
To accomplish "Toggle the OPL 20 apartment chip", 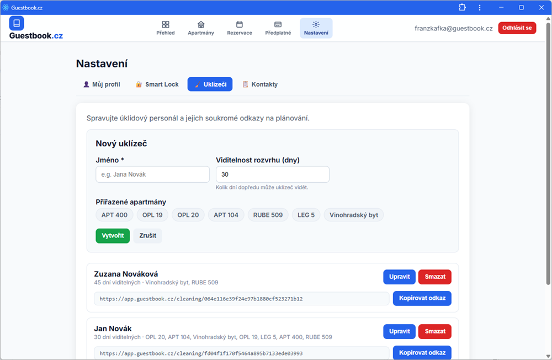I will [x=188, y=215].
